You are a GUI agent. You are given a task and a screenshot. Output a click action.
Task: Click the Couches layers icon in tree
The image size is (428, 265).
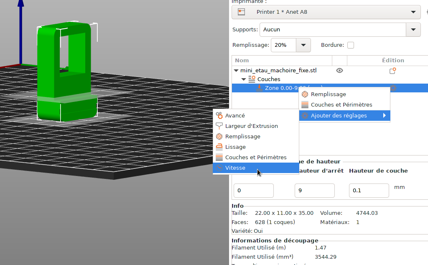tap(252, 79)
